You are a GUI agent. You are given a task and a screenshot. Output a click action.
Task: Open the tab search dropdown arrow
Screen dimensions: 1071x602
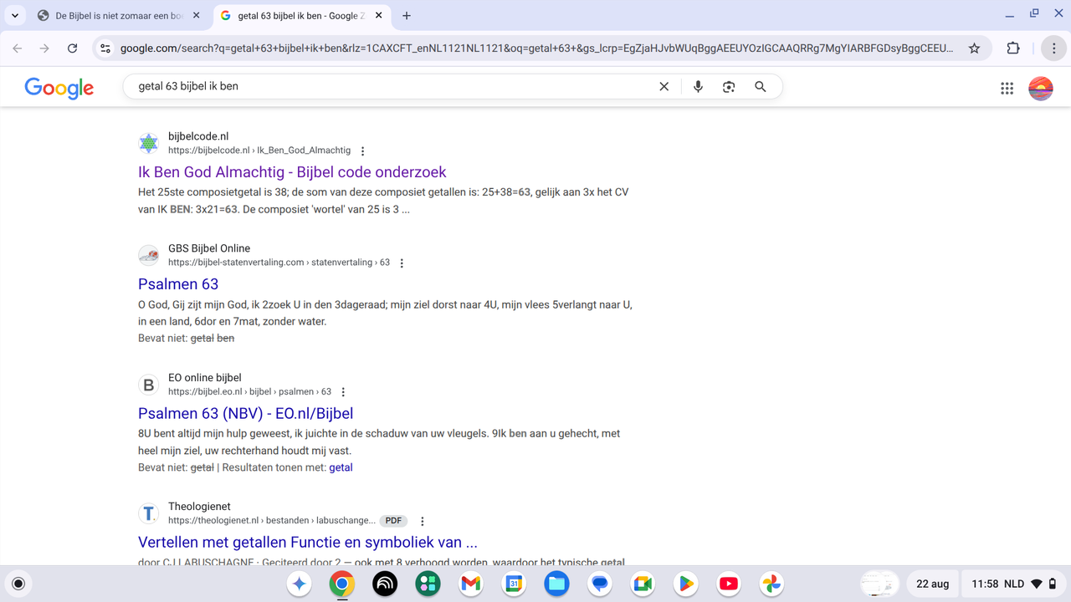tap(14, 15)
